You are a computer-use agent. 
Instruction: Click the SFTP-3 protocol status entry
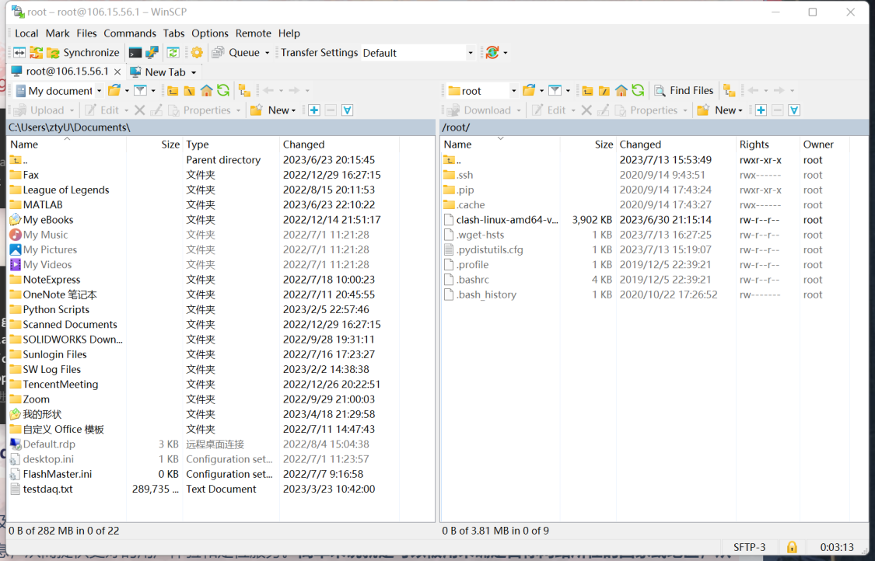point(750,547)
